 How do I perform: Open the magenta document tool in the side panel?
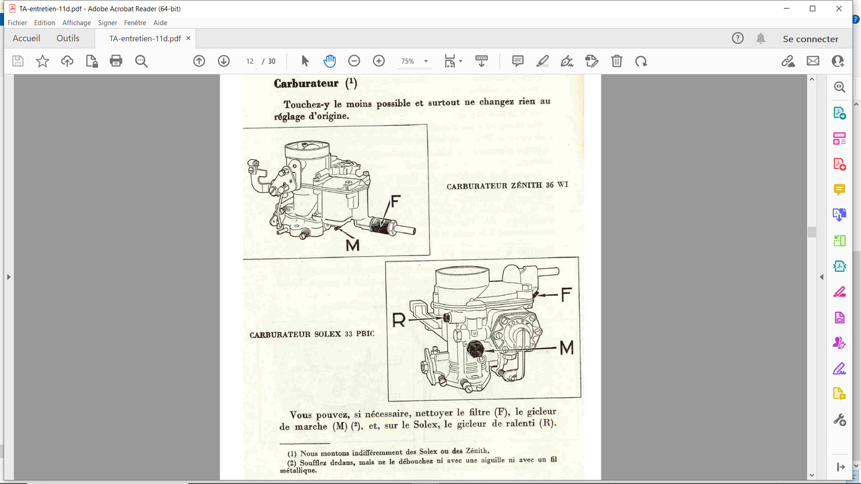point(839,317)
